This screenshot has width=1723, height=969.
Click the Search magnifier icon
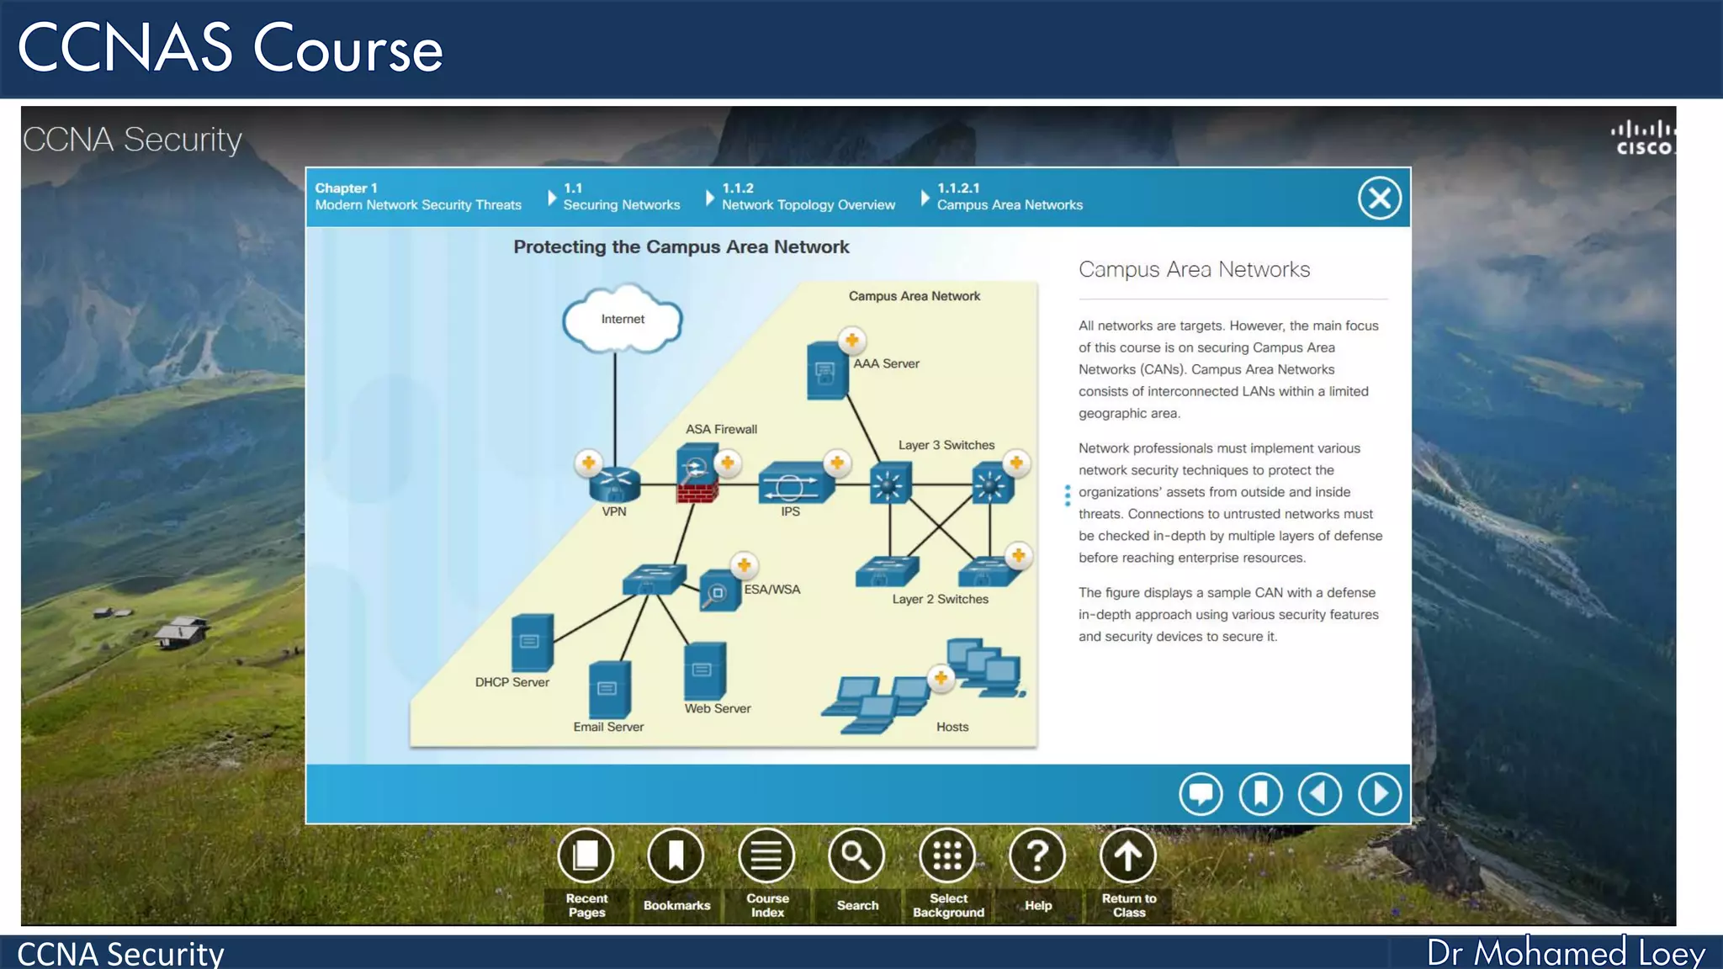point(856,856)
